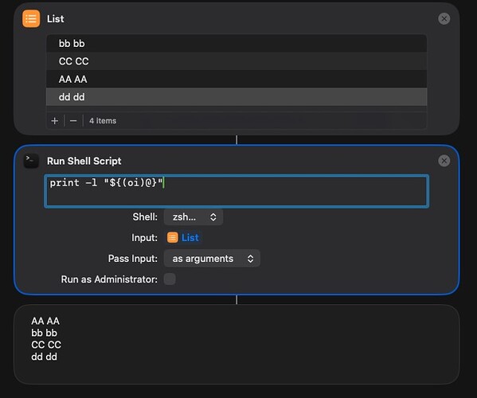The height and width of the screenshot is (398, 477).
Task: Enable the Run as Administrator checkbox
Action: (170, 279)
